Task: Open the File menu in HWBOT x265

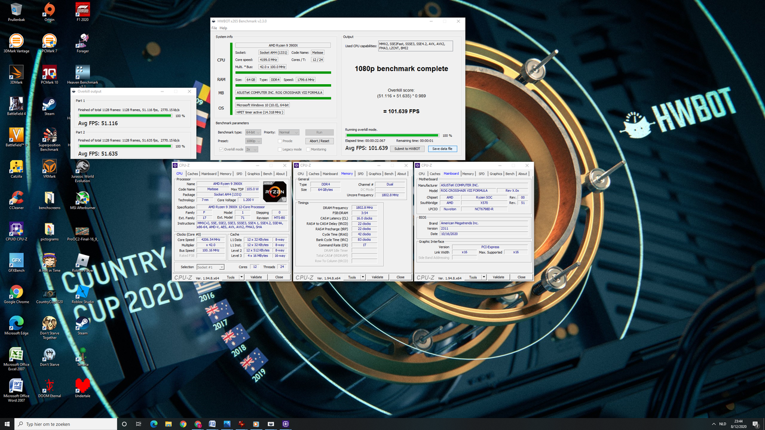Action: 215,28
